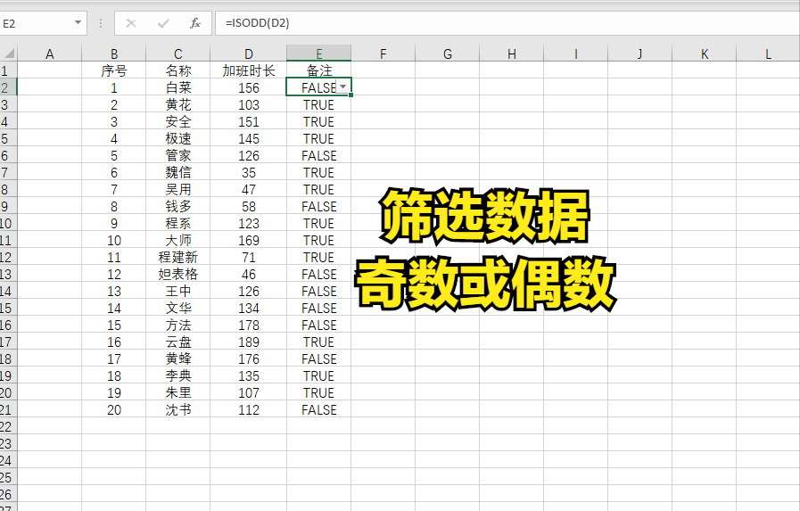Click the name cell 黄花
This screenshot has height=511, width=800.
(178, 104)
